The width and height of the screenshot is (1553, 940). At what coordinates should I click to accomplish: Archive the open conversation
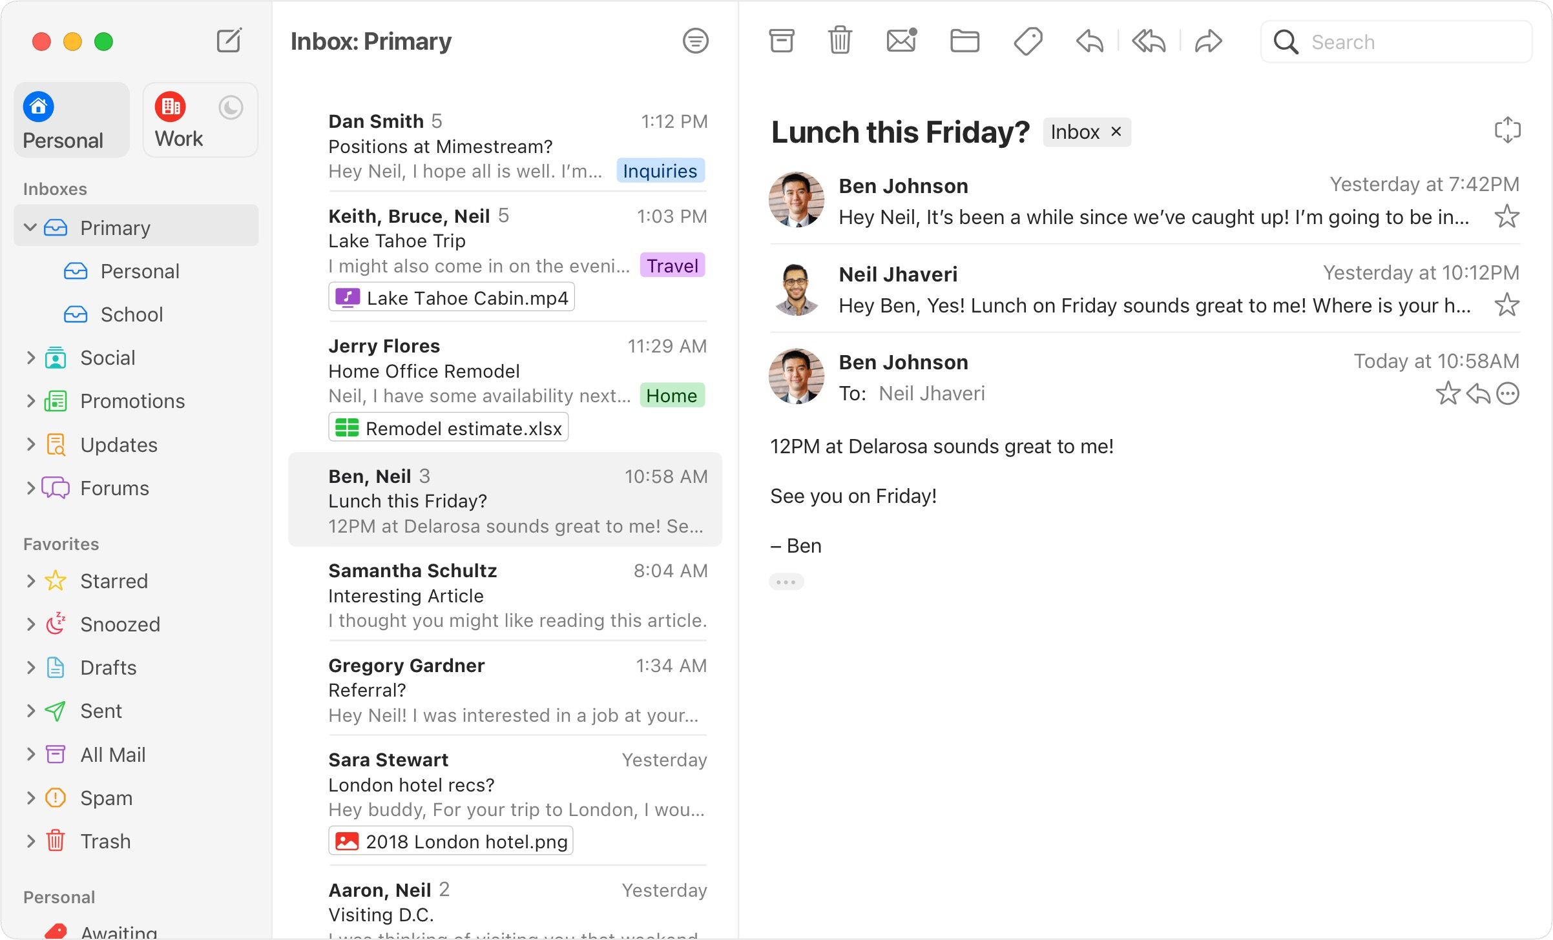point(781,41)
